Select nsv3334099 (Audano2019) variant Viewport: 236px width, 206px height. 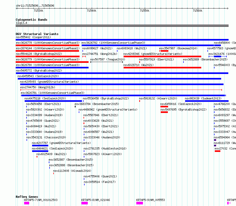pos(44,115)
